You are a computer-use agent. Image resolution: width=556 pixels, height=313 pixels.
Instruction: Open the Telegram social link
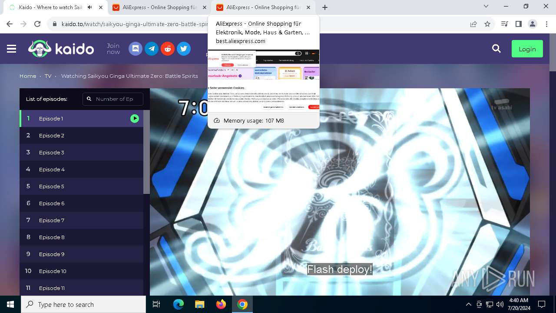[152, 49]
